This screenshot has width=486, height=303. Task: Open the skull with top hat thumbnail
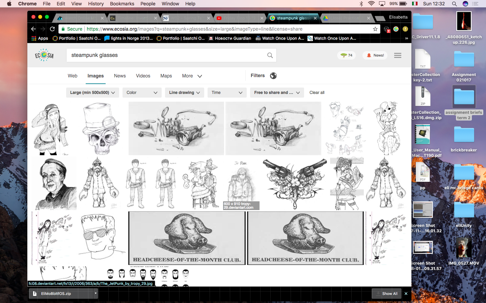click(x=101, y=129)
